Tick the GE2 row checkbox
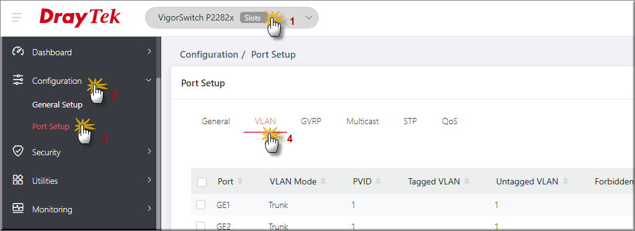The width and height of the screenshot is (635, 231). pyautogui.click(x=201, y=226)
